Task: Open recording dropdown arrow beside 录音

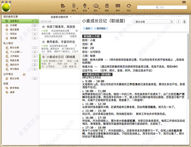Action: tap(88, 8)
